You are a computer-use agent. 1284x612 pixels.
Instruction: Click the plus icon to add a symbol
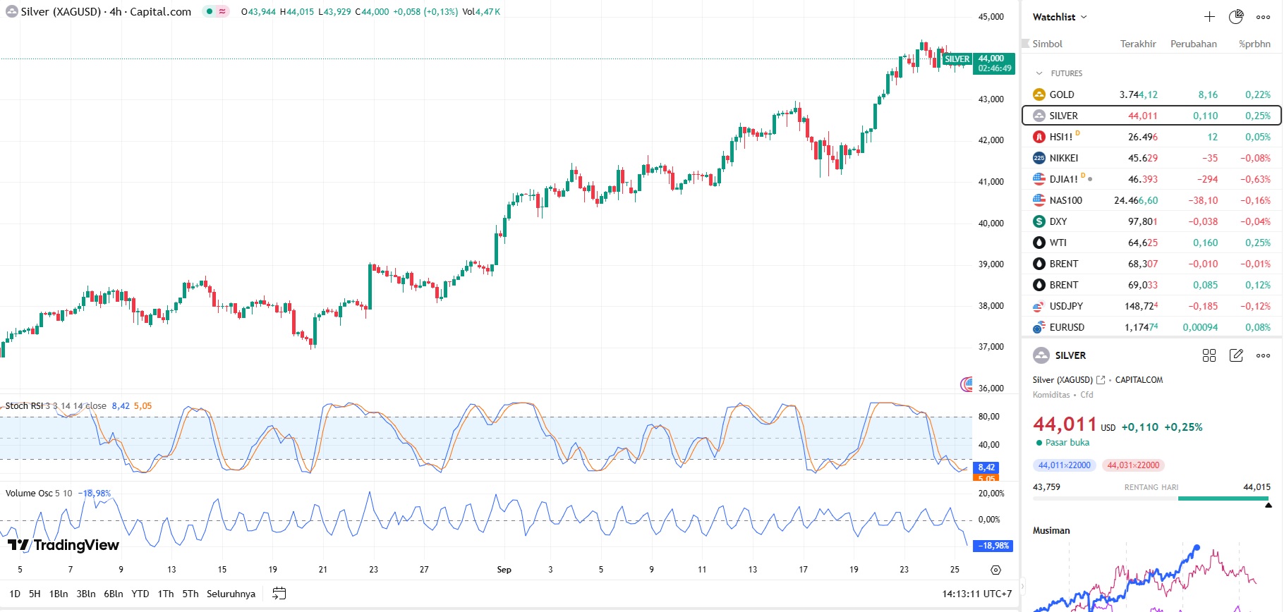coord(1209,17)
